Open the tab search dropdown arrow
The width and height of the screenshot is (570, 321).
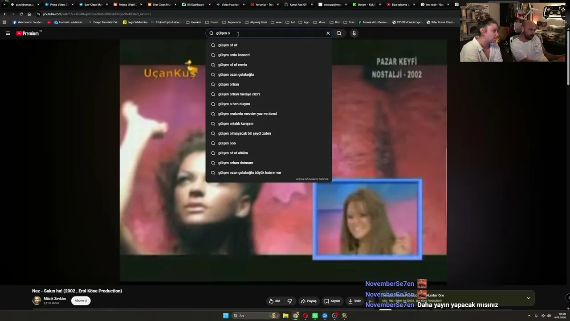pos(4,4)
